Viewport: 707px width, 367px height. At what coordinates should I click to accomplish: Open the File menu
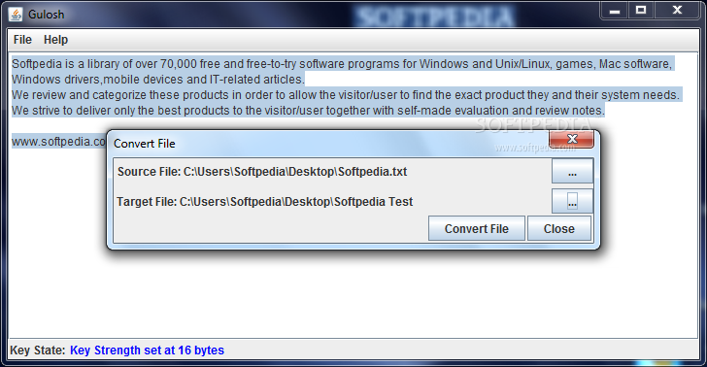22,40
